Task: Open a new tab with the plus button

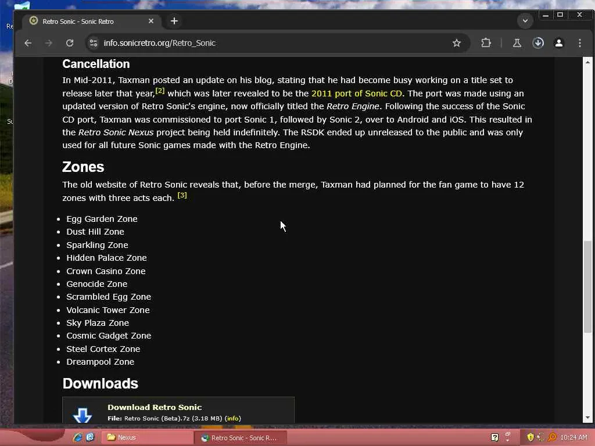Action: coord(174,21)
